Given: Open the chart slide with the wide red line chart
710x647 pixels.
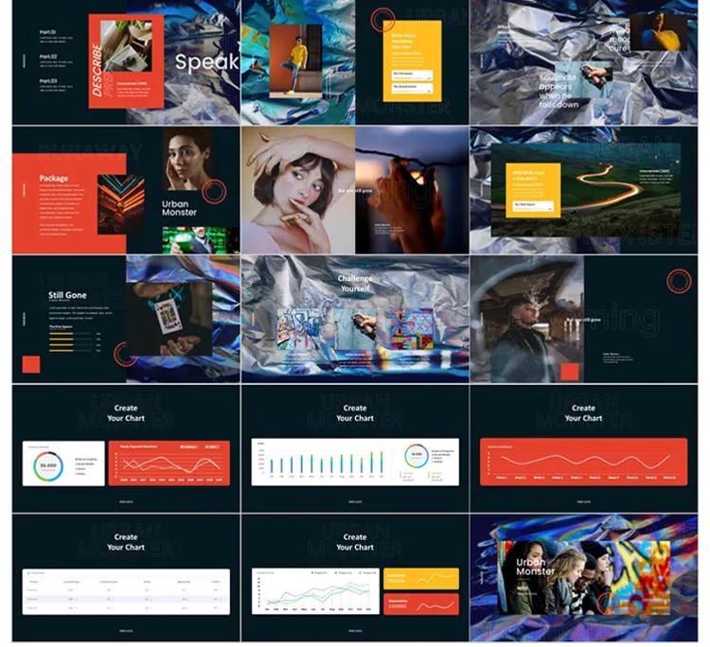Looking at the screenshot, I should pos(584,448).
